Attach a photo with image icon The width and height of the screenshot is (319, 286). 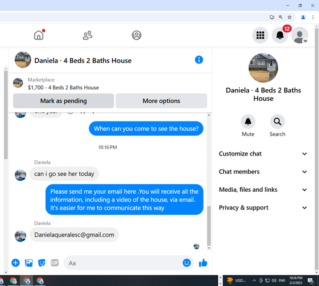[29, 263]
